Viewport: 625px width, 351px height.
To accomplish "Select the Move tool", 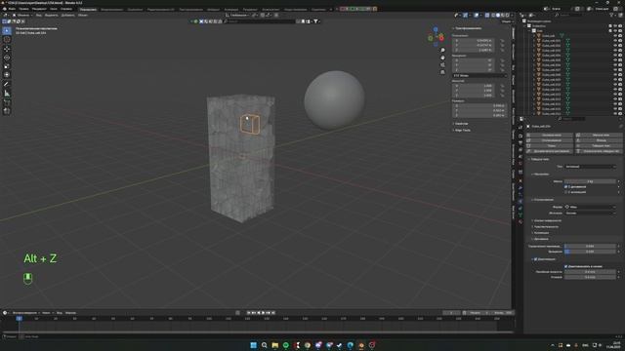I will point(7,49).
